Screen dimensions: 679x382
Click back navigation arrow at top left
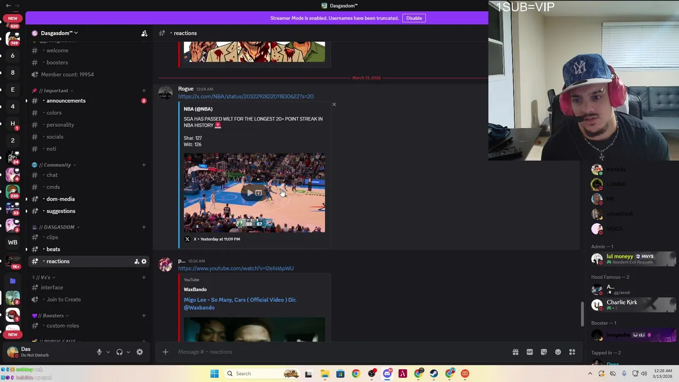point(8,5)
